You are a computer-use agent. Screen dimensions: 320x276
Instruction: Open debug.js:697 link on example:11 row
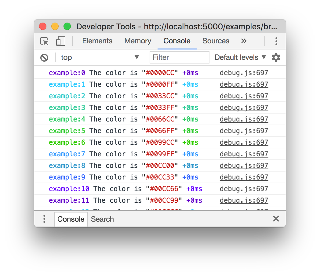(244, 201)
